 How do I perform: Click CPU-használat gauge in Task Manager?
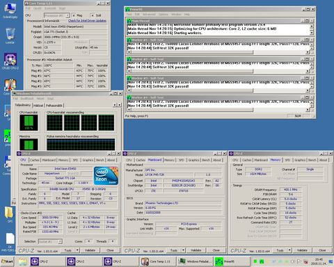click(x=29, y=122)
